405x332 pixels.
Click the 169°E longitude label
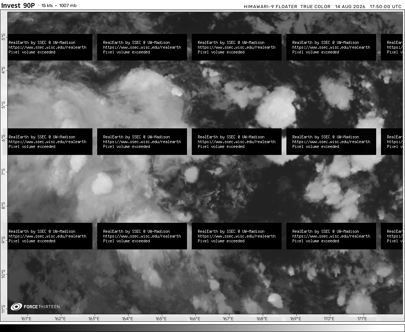(x=296, y=319)
